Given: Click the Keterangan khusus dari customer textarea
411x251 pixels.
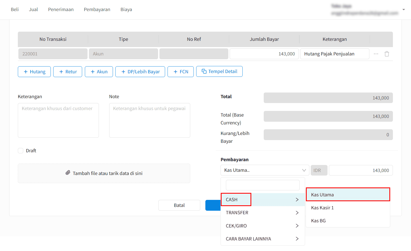Looking at the screenshot, I should click(x=58, y=120).
